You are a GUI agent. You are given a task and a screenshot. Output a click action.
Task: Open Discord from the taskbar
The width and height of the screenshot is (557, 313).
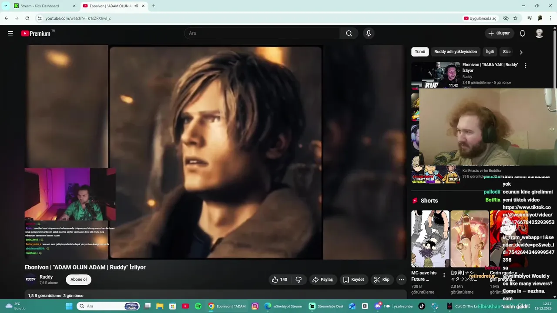378,306
